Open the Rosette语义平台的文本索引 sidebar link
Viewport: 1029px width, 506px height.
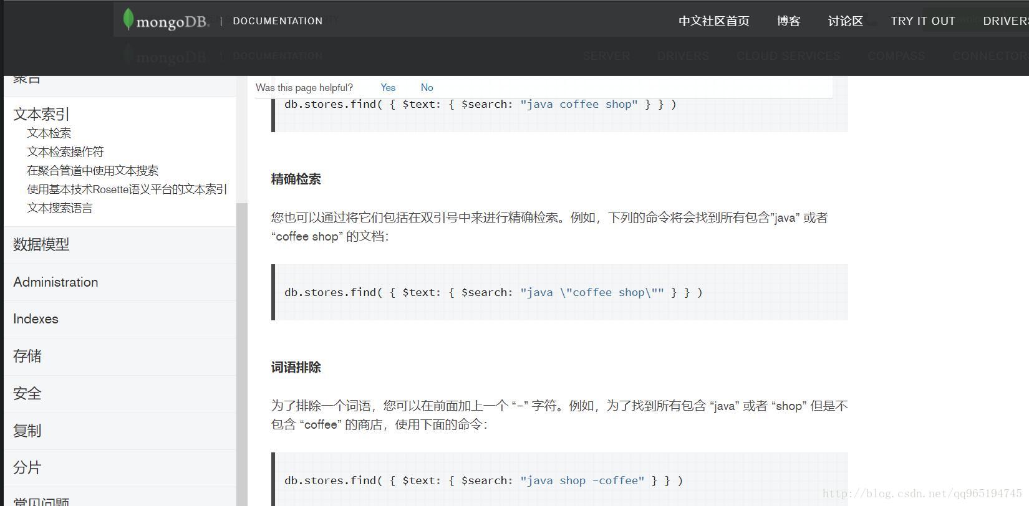tap(127, 189)
